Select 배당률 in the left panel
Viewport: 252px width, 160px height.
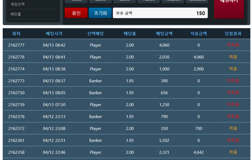16,14
